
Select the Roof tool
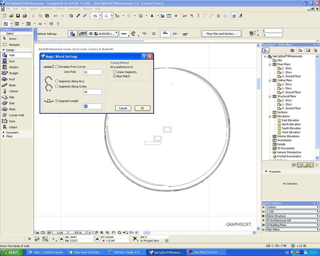[x=12, y=79]
